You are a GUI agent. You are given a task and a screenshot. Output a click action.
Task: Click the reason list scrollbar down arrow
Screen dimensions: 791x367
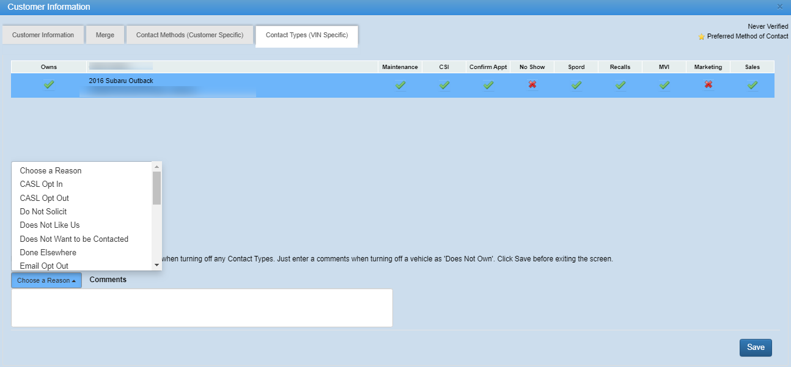click(157, 265)
